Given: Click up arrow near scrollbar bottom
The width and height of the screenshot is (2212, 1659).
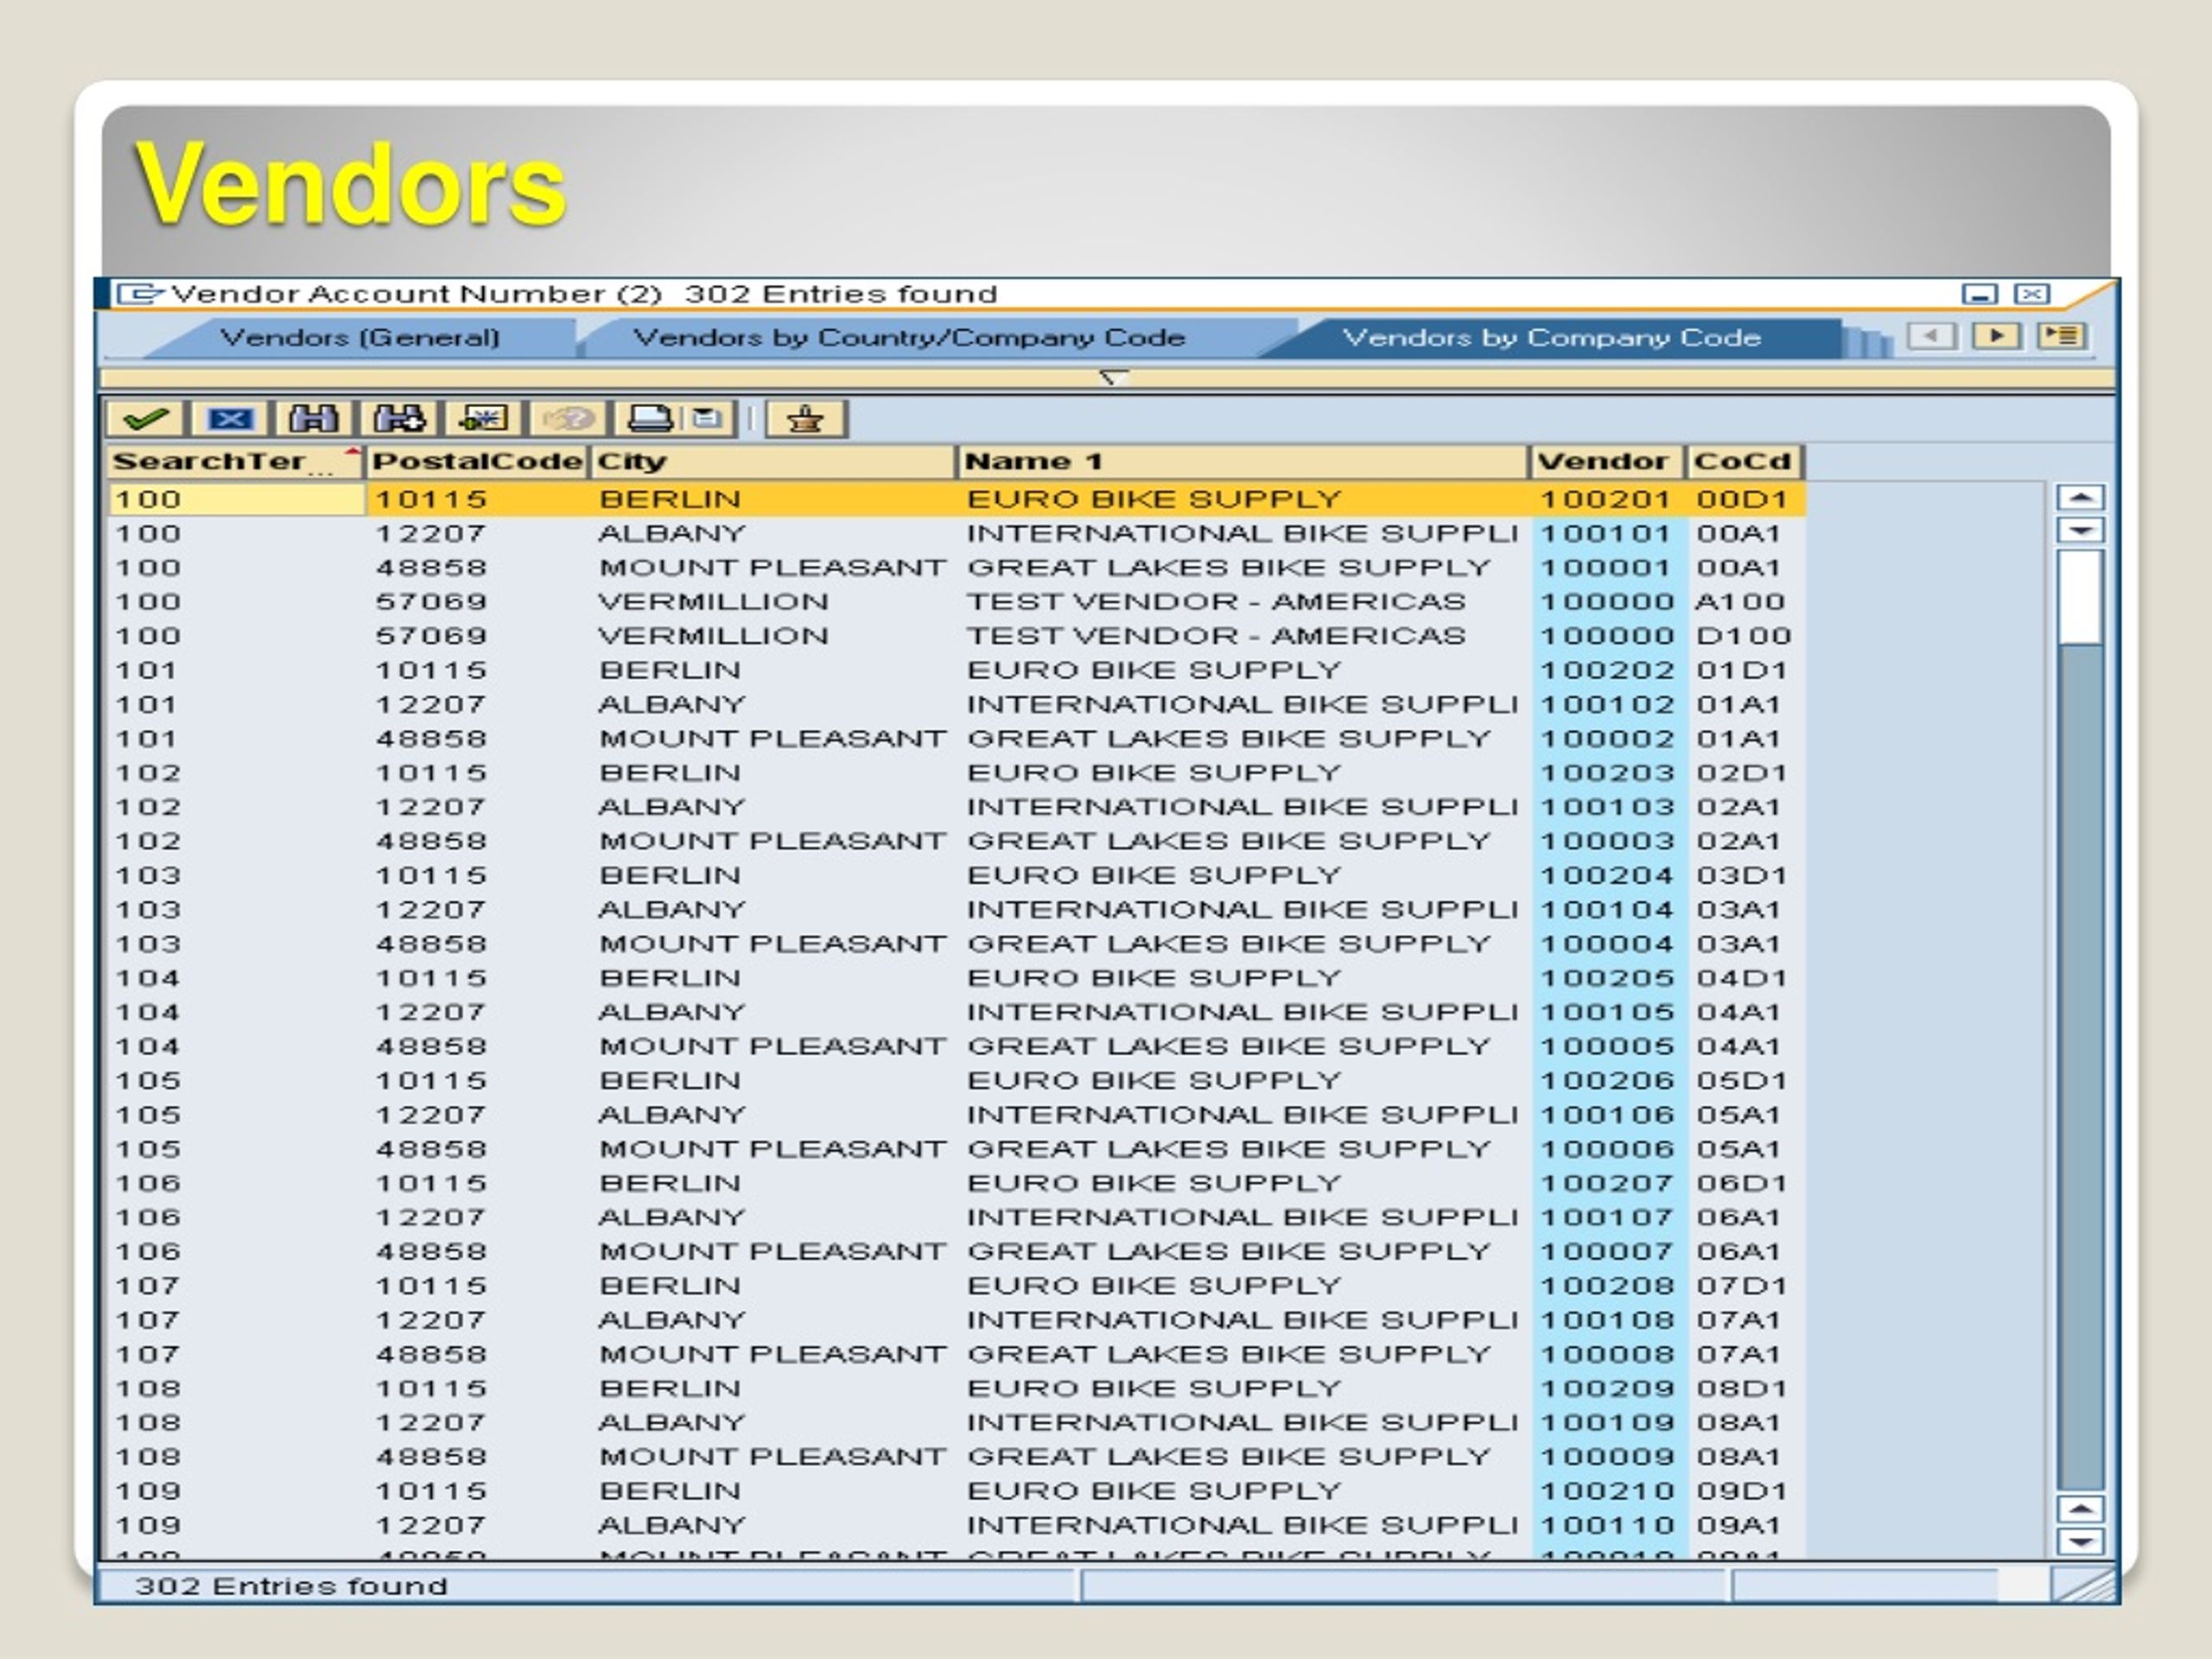Looking at the screenshot, I should [2081, 1509].
